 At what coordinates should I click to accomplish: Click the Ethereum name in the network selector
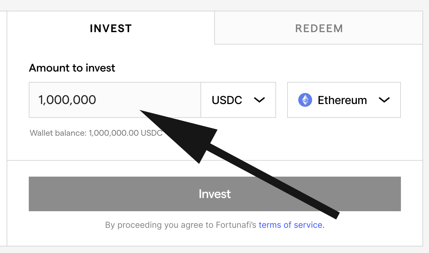click(342, 100)
